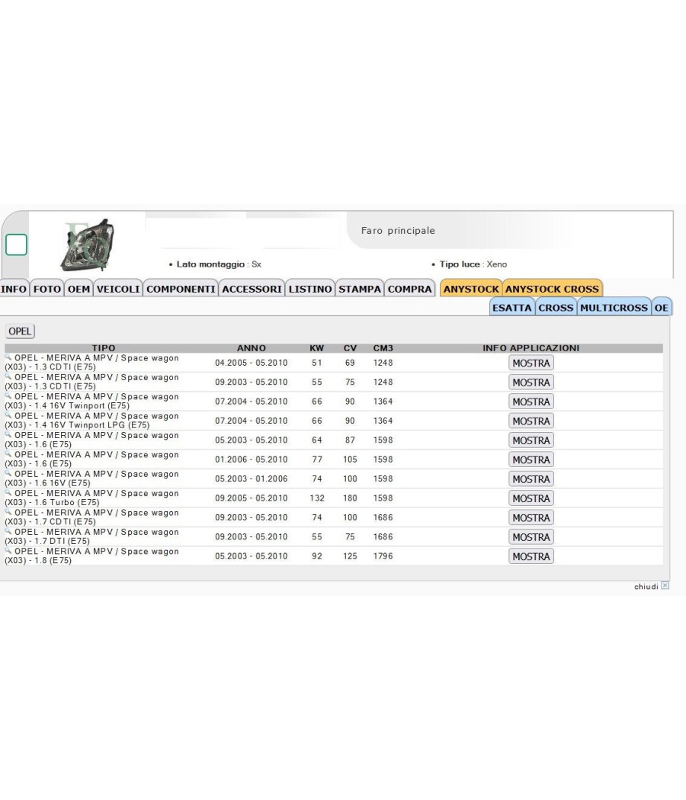Open the headlight product thumbnail
686x800 pixels.
click(87, 245)
